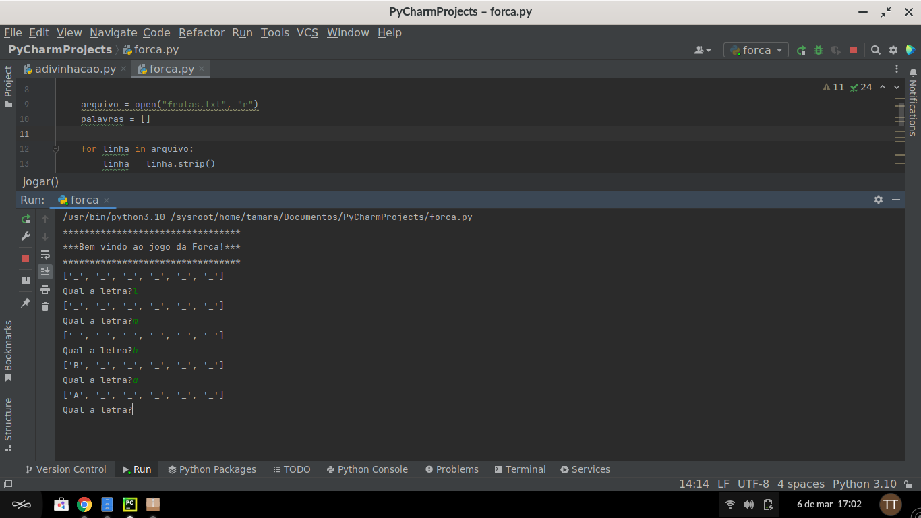Screen dimensions: 921x518
Task: Show the 11 warnings inspection widget
Action: click(834, 87)
